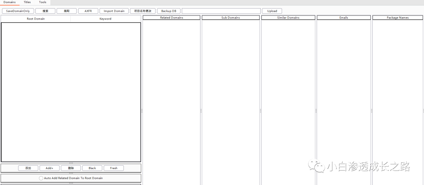Click the Fresh button

point(113,168)
